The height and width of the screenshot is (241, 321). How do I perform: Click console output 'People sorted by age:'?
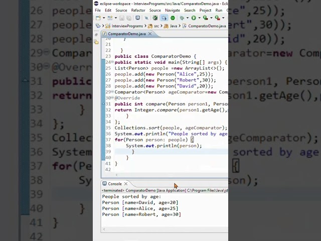(x=131, y=196)
